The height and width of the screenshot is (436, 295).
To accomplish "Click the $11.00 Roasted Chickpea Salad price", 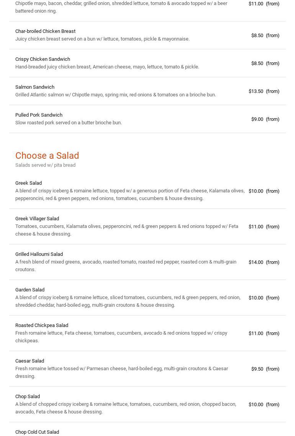I will (256, 334).
